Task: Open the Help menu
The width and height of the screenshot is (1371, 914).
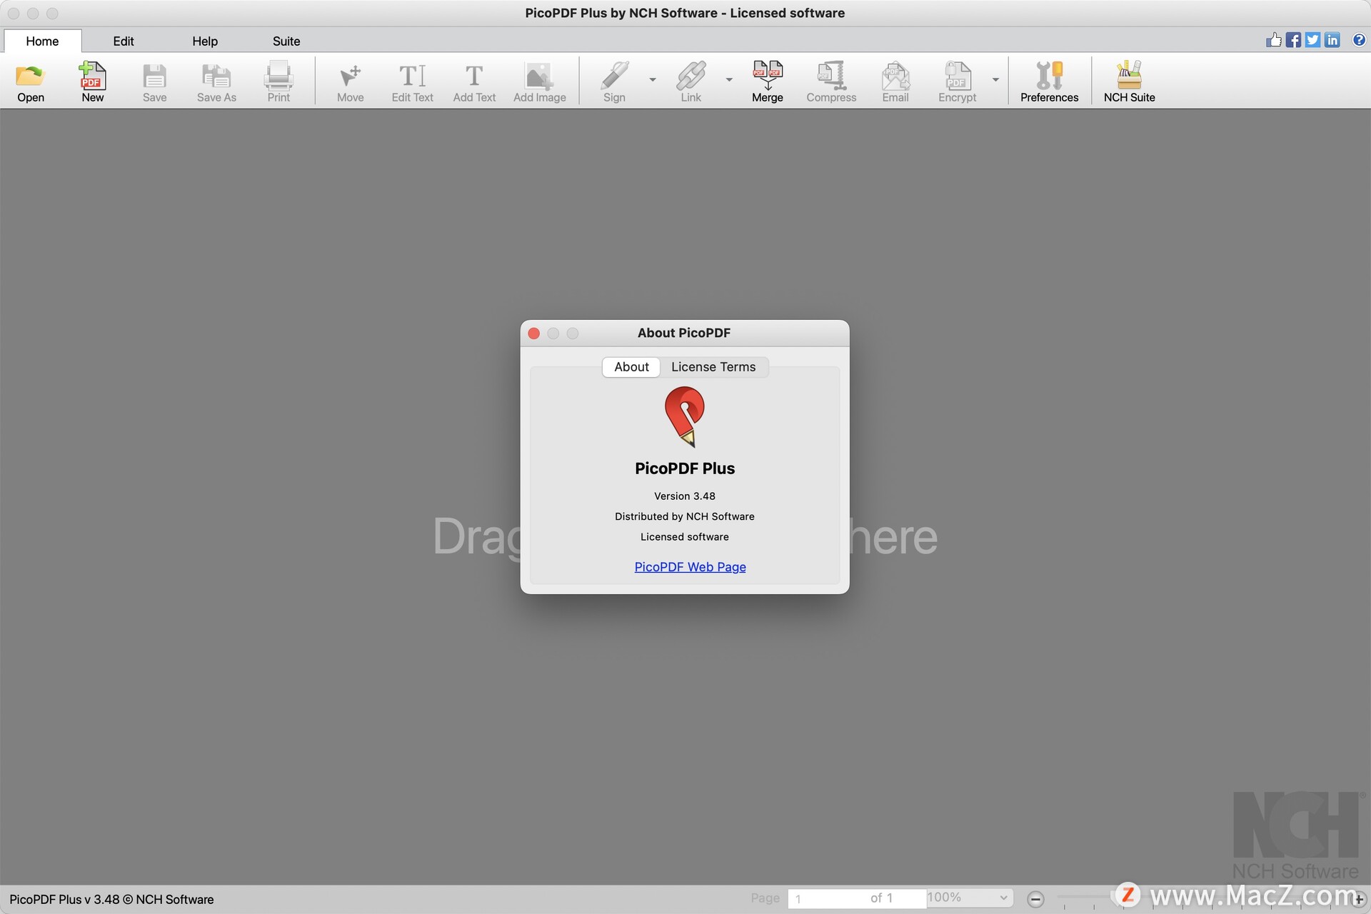Action: coord(204,41)
